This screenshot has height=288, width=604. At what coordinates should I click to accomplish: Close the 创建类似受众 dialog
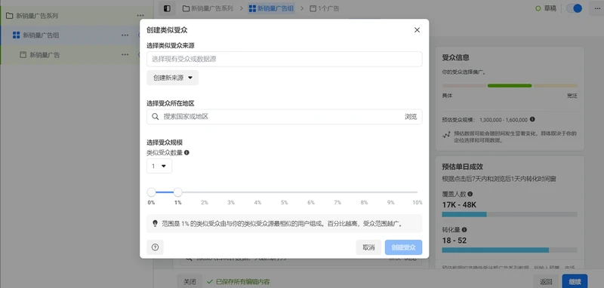[417, 30]
